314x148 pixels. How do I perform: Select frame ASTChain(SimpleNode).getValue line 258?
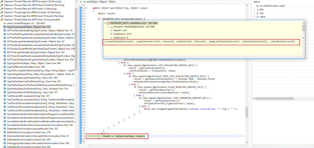pyautogui.click(x=41, y=60)
